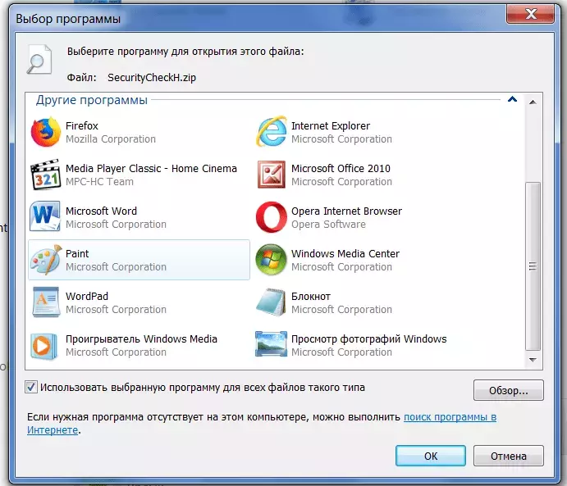Choose the Internet Explorer icon
567x486 pixels.
pos(272,131)
